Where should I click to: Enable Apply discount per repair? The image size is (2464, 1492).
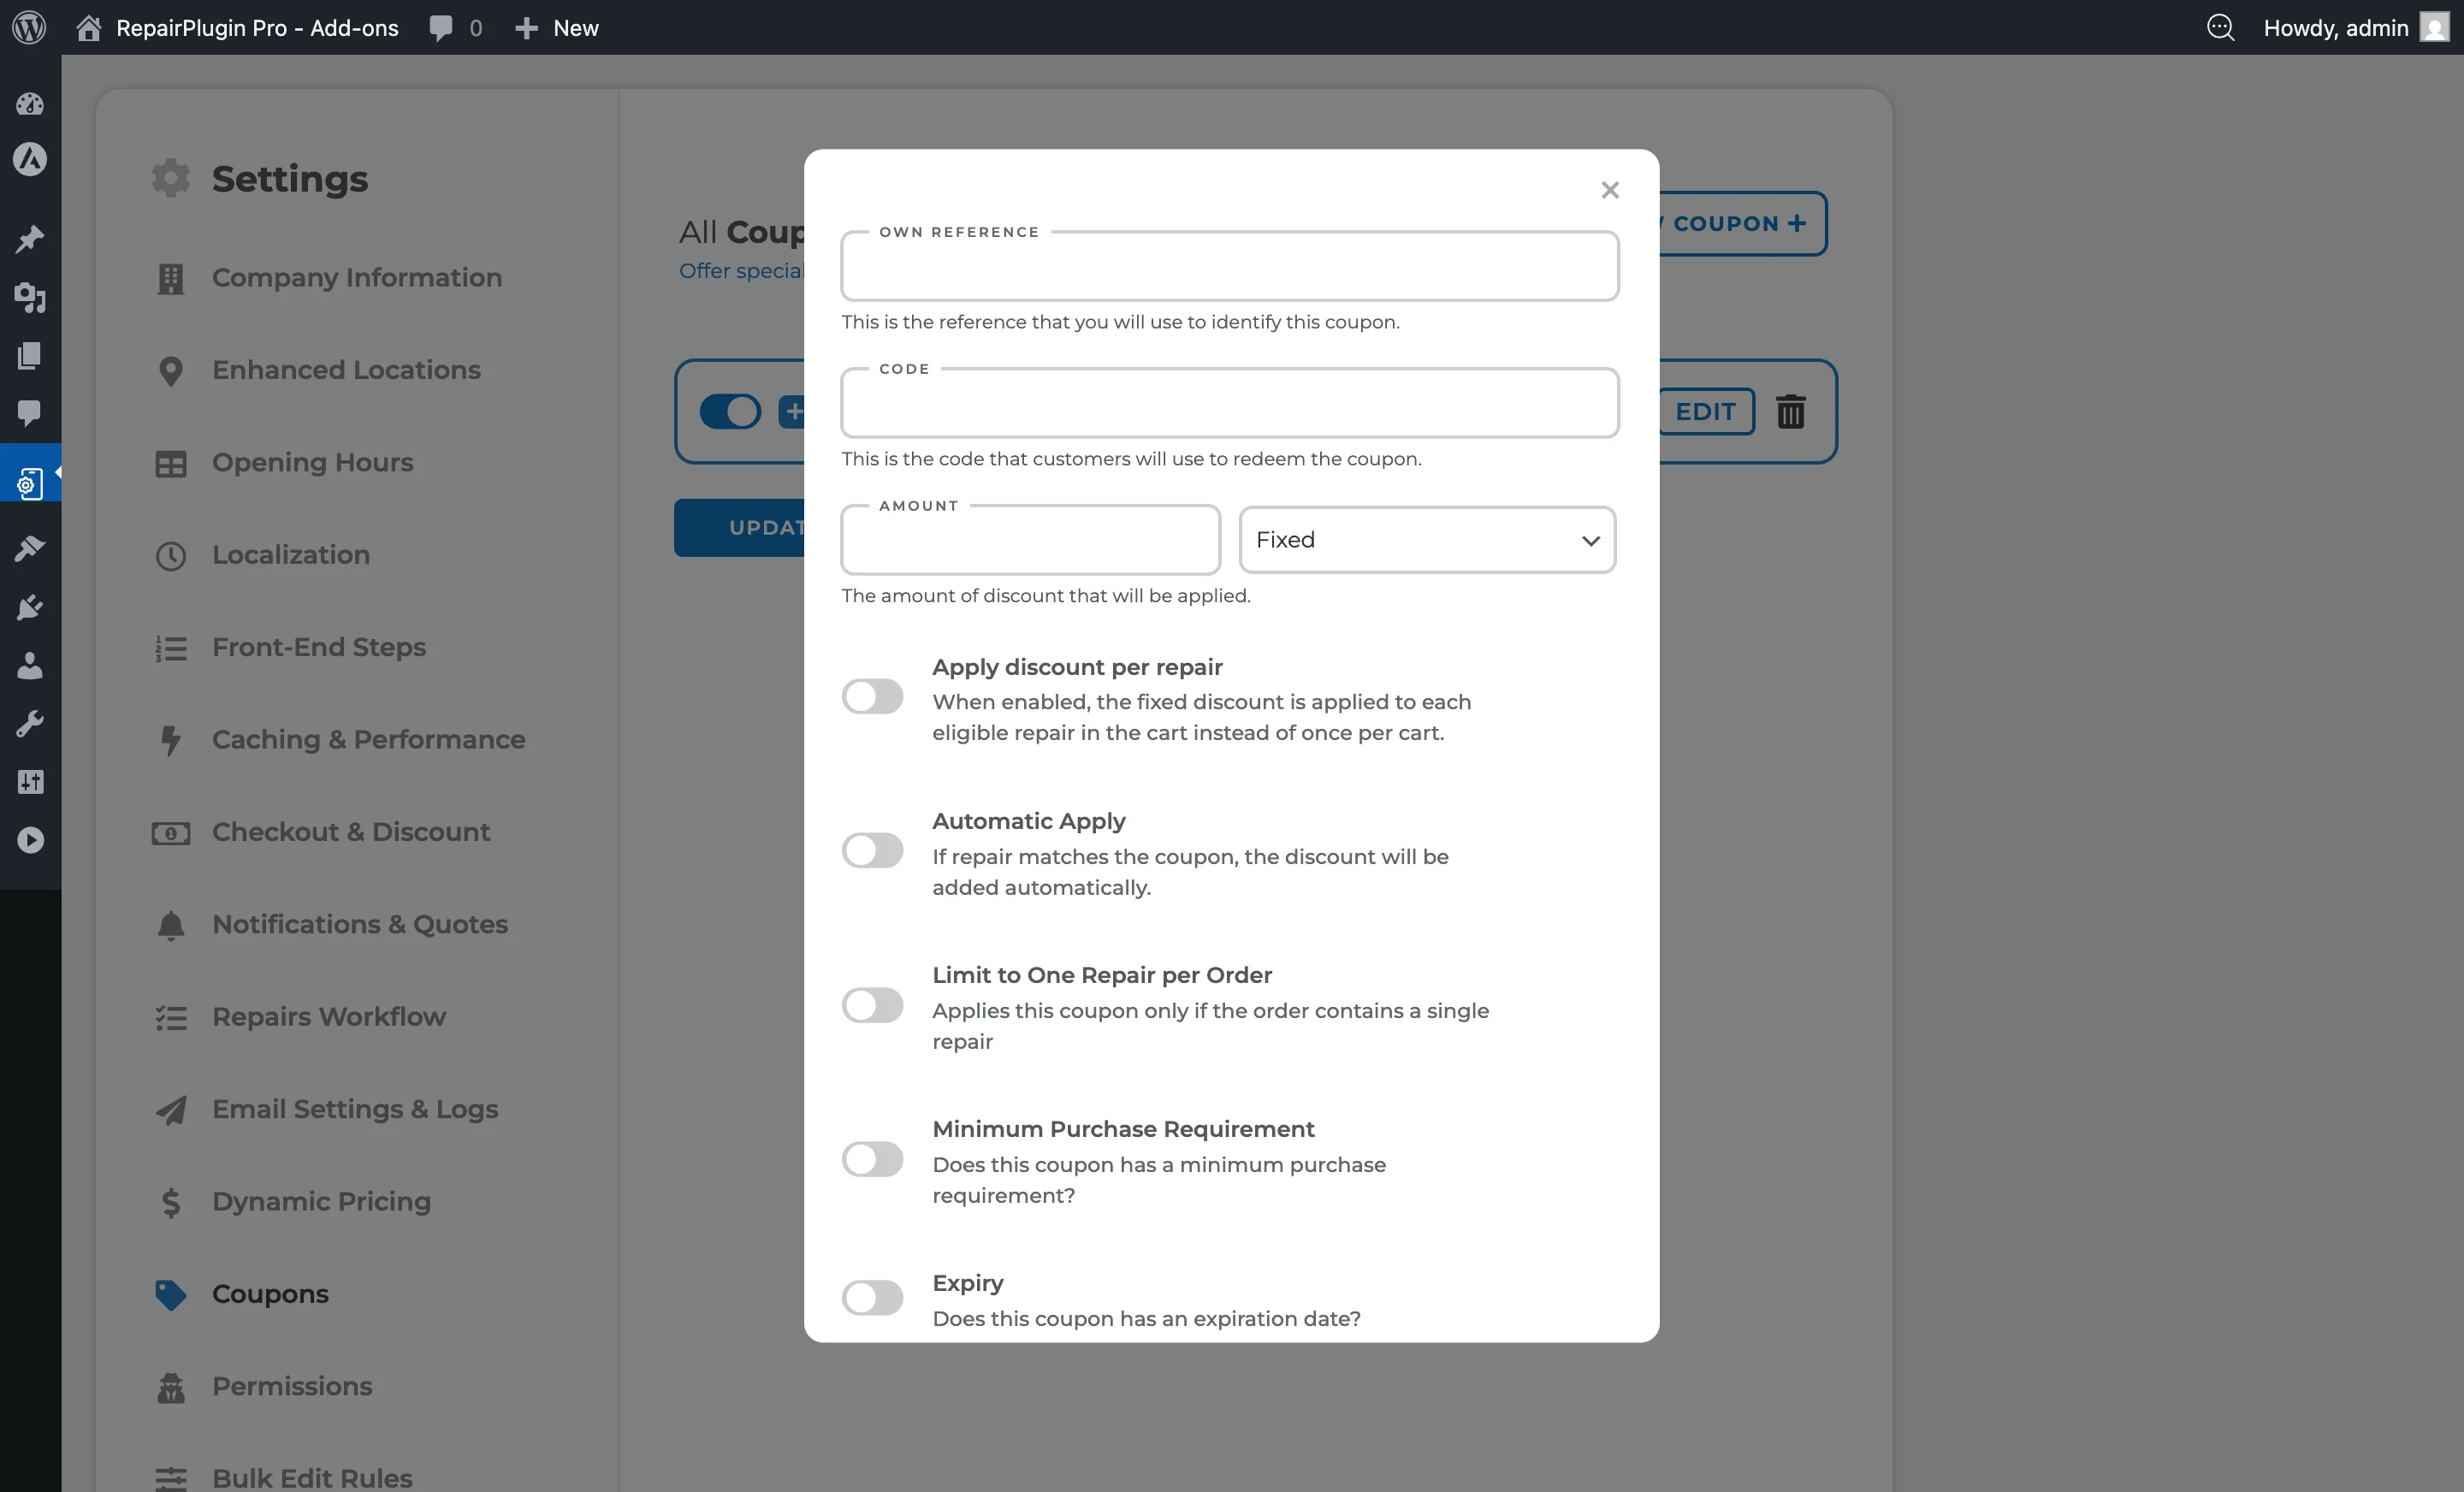click(871, 697)
